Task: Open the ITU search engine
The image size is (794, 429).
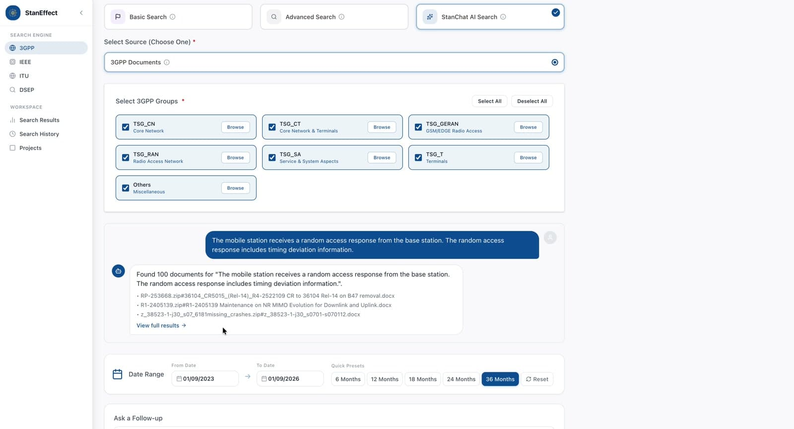Action: 46,76
